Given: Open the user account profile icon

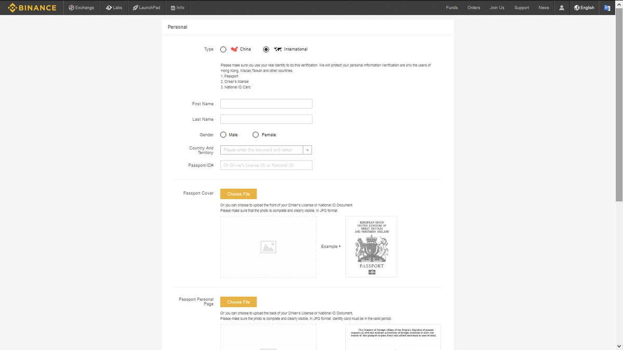Looking at the screenshot, I should (x=561, y=8).
